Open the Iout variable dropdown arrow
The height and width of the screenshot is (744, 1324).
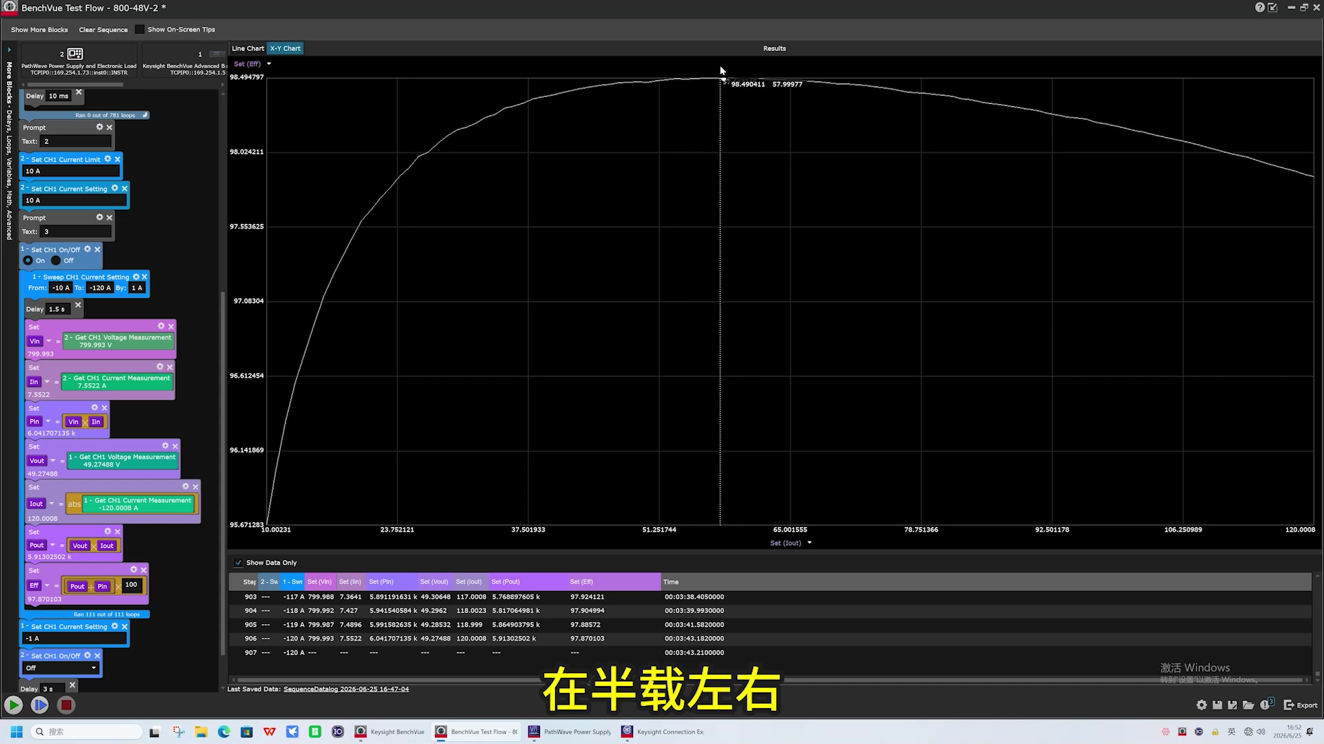coord(52,504)
